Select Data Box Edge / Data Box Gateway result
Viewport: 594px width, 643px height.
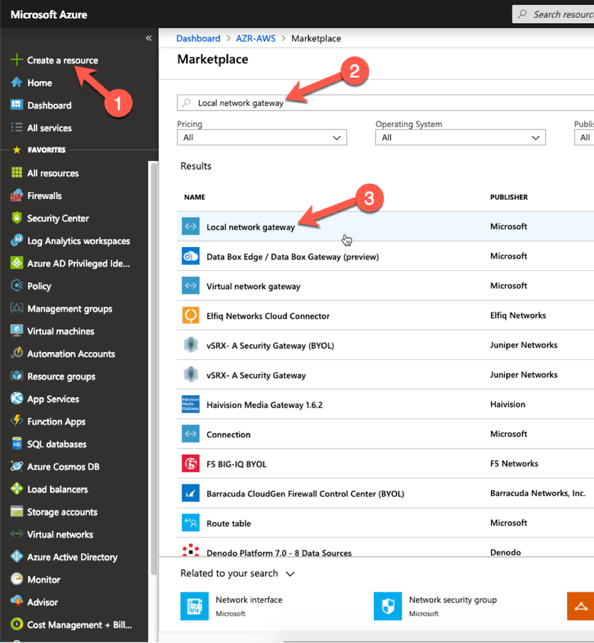point(385,256)
